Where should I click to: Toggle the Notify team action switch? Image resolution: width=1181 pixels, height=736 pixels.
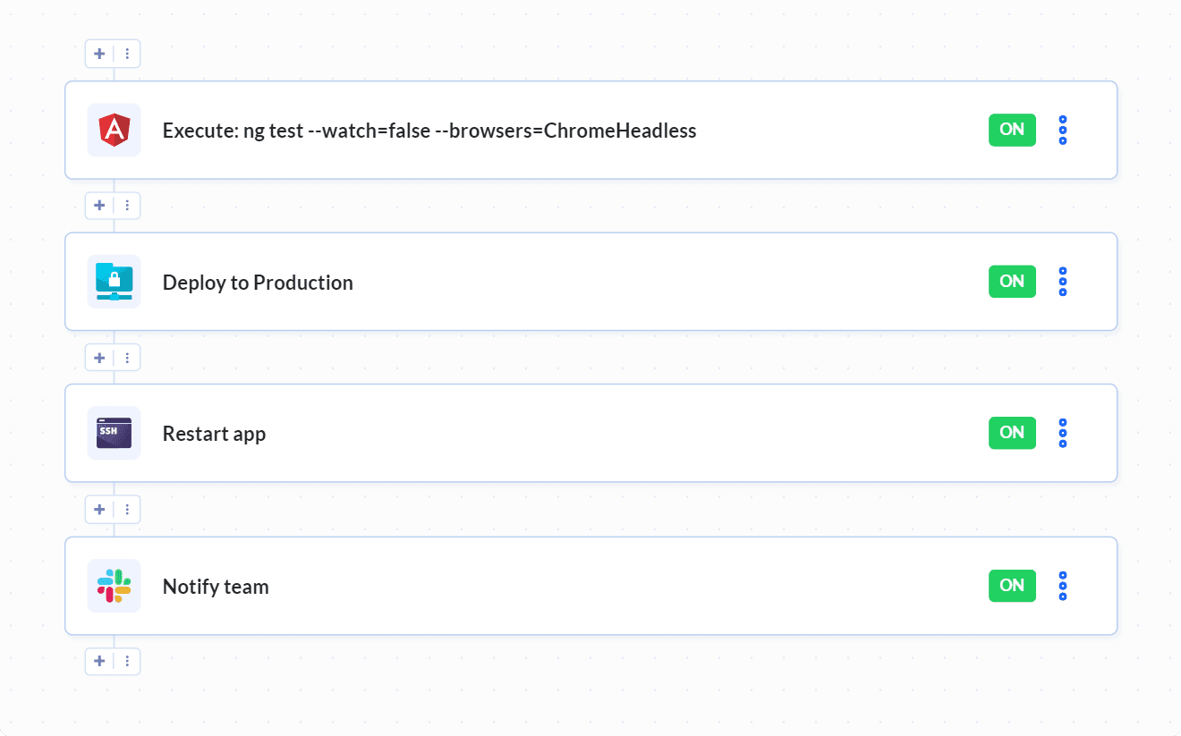1012,586
